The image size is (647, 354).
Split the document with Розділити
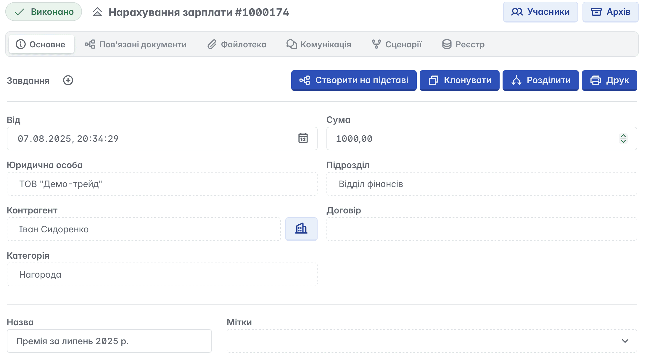pyautogui.click(x=540, y=80)
